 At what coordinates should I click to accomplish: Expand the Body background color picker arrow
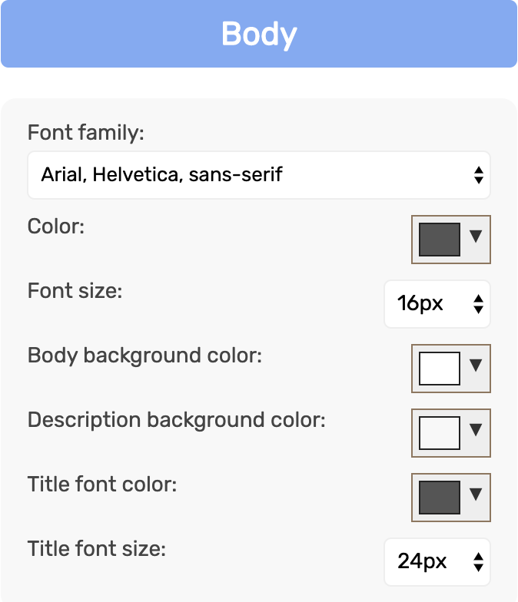(476, 365)
